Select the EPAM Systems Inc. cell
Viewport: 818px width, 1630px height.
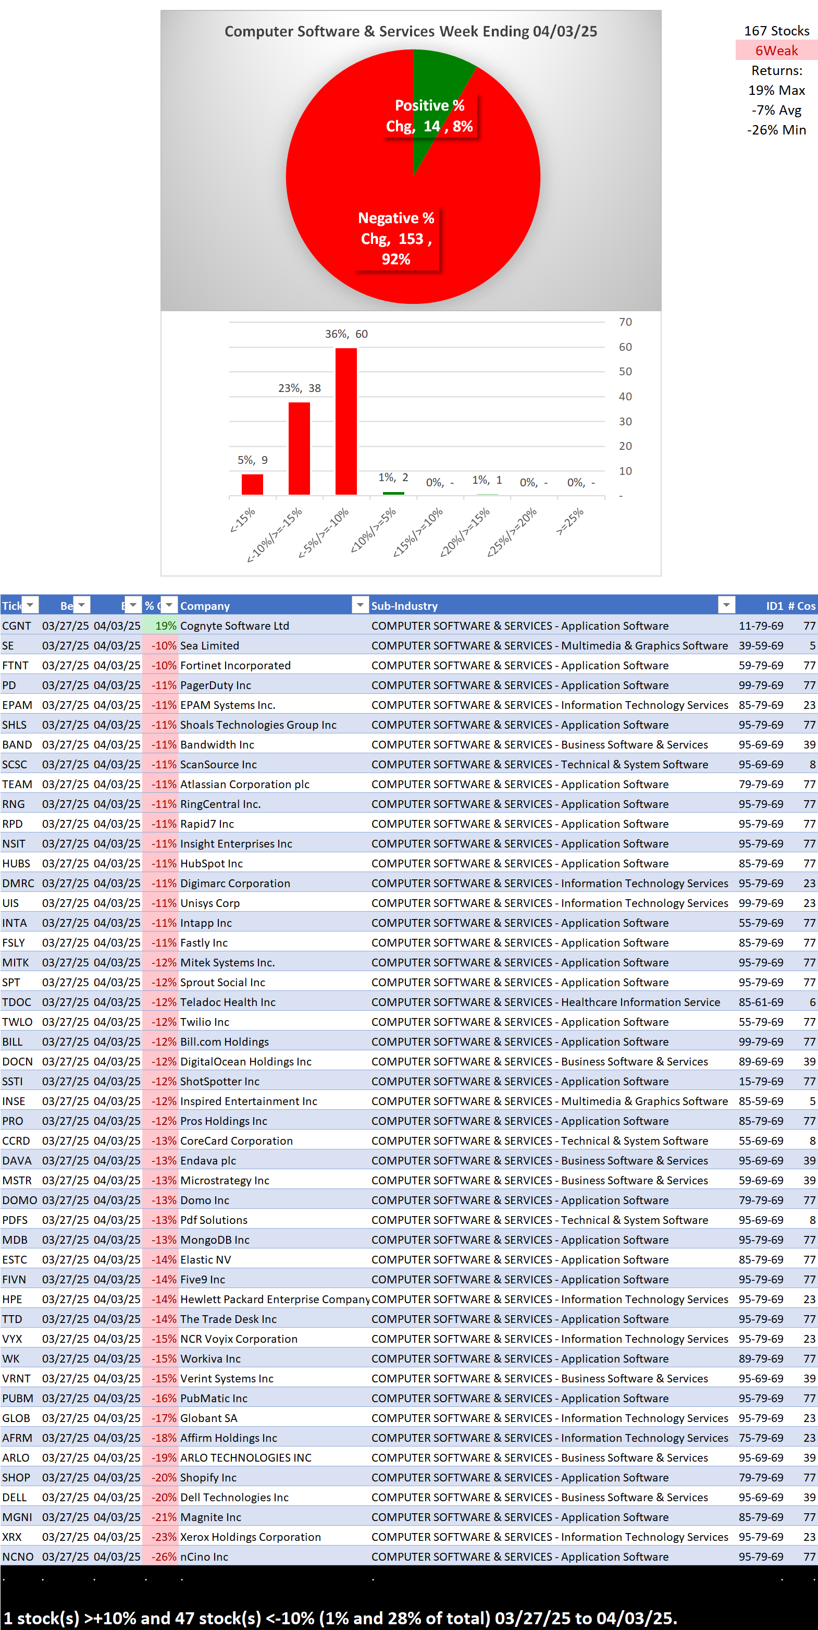[x=274, y=704]
